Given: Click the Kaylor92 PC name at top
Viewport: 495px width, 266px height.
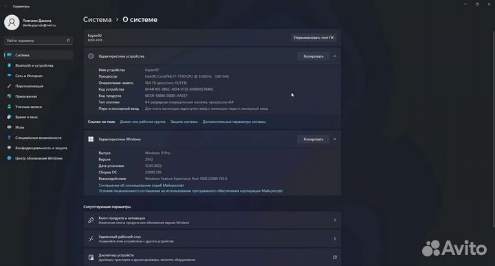Looking at the screenshot, I should coord(95,36).
